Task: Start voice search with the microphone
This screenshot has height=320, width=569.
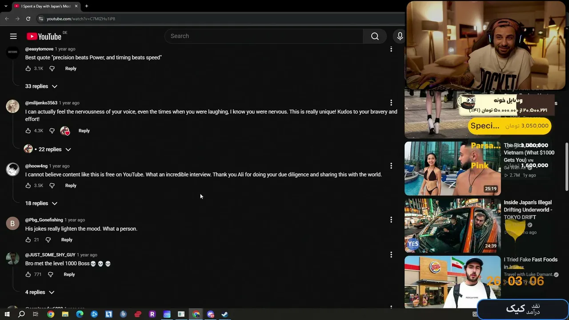Action: (x=400, y=36)
